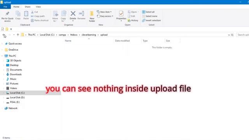Expand the Quick access node
This screenshot has height=140, width=249.
click(x=2, y=44)
